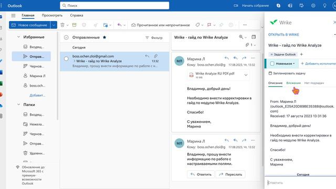Click Прочитанное или непрочитанное button
336x189 pixels.
(161, 25)
